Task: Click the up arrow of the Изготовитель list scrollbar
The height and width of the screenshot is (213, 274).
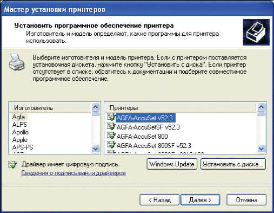Action: point(95,107)
